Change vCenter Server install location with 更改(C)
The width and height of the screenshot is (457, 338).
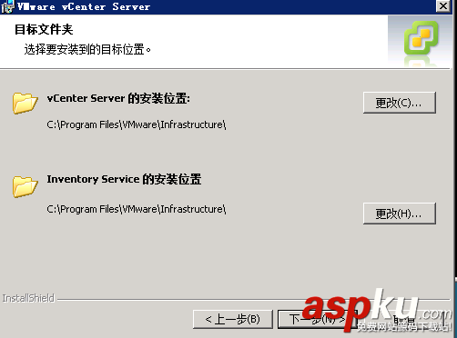(x=400, y=103)
